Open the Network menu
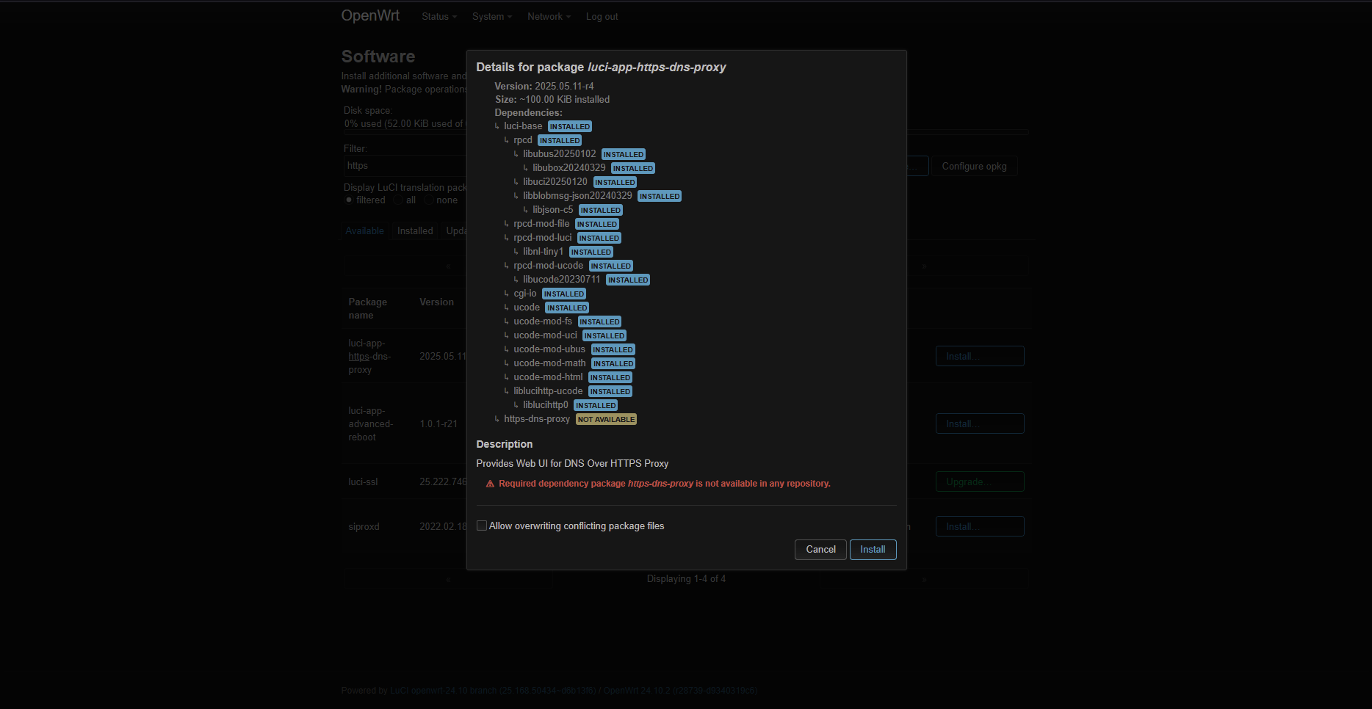Image resolution: width=1372 pixels, height=709 pixels. 549,17
